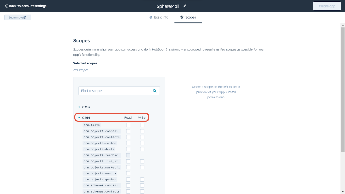345x194 pixels.
Task: Select the crm.objects.contacts scope label
Action: [102, 137]
